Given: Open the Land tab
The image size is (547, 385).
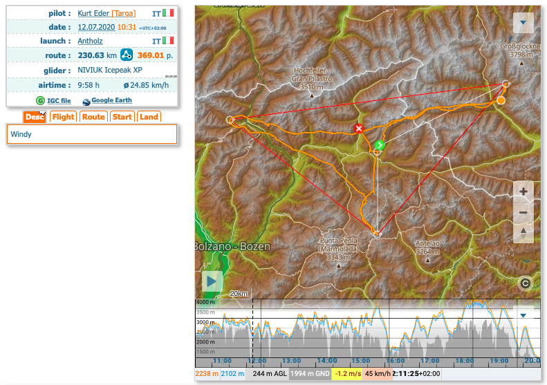Looking at the screenshot, I should point(149,117).
